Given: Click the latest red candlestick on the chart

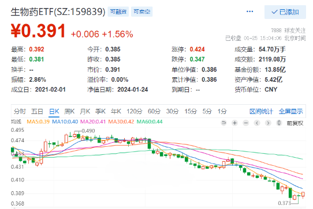Looking at the screenshot, I should click(303, 195).
